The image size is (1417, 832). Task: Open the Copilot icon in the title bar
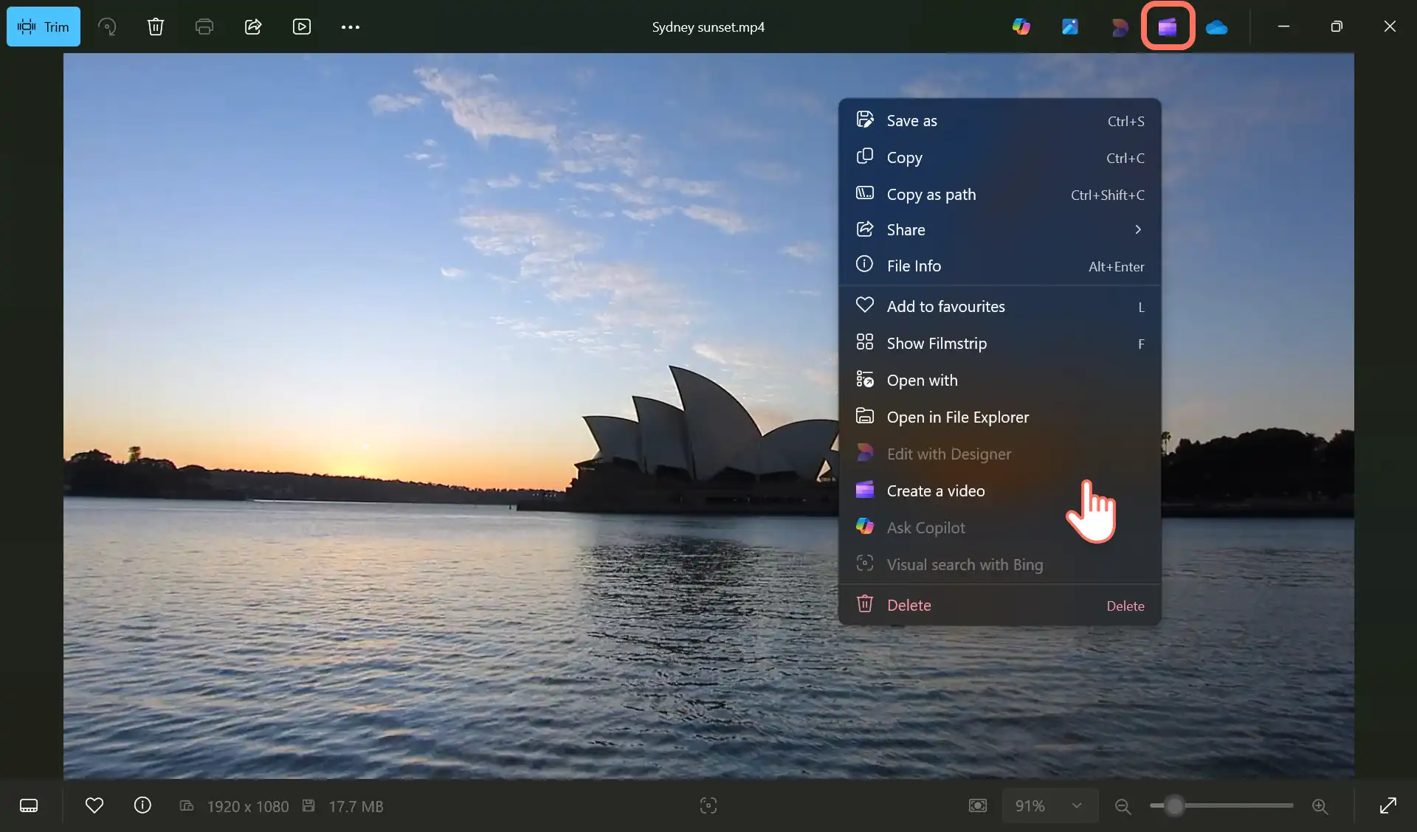click(1021, 27)
